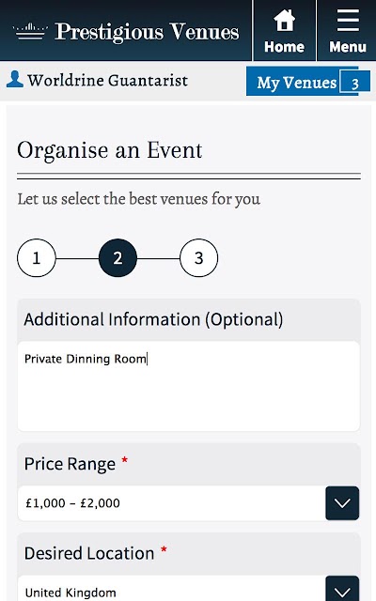
Task: Click the Worldrine Guantarist username
Action: pos(108,81)
